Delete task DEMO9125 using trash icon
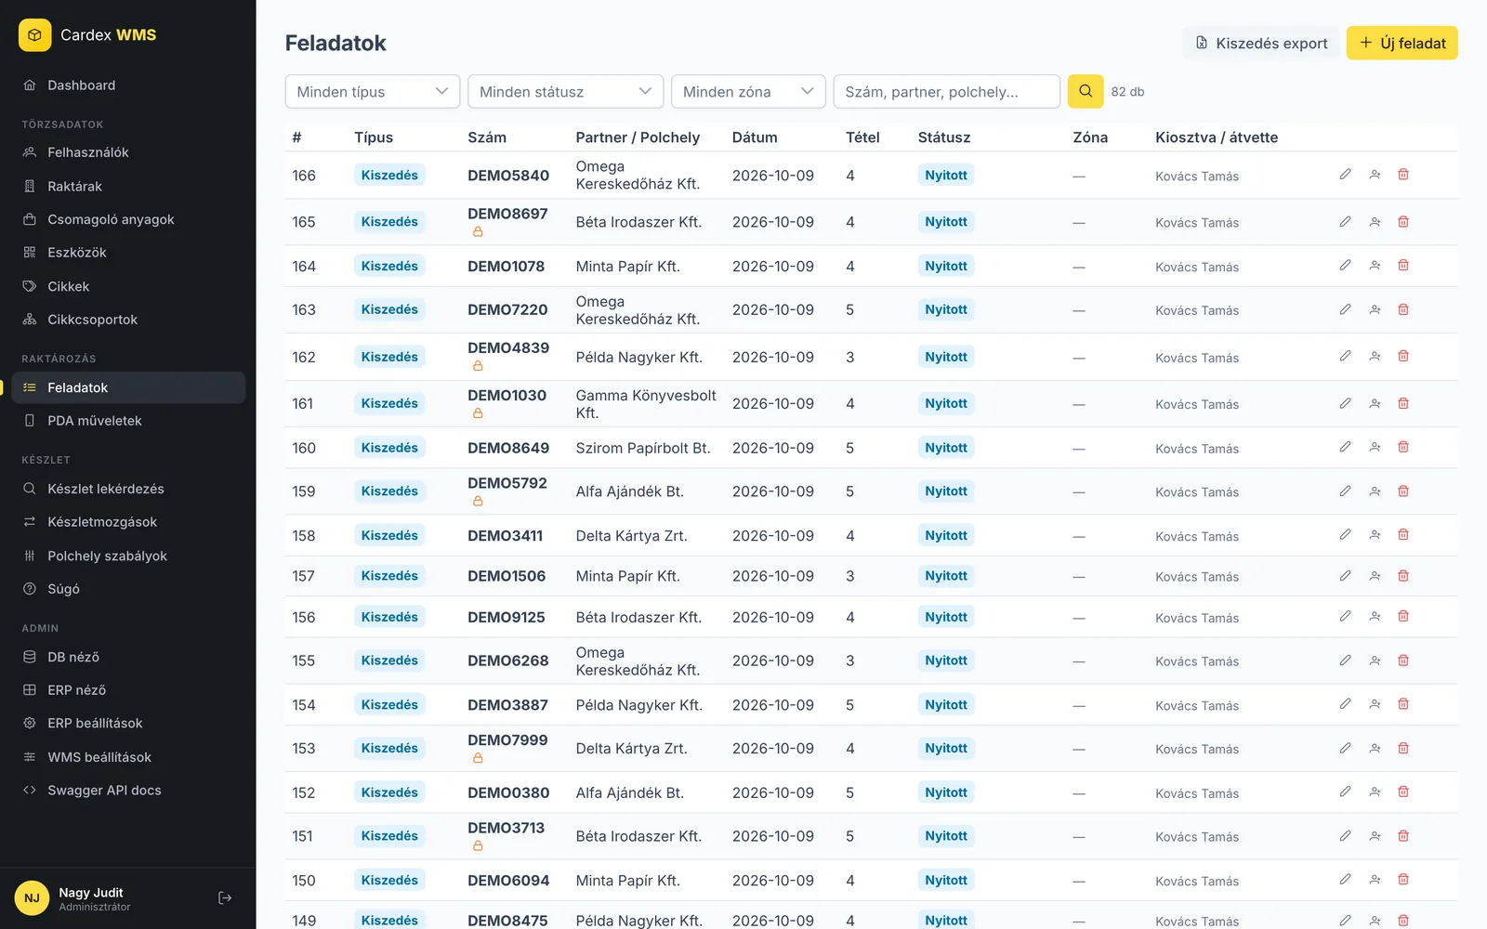 pyautogui.click(x=1403, y=617)
